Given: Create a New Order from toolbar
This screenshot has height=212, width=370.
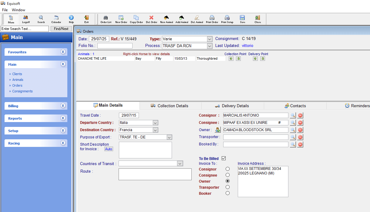Looking at the screenshot, I should [x=121, y=19].
